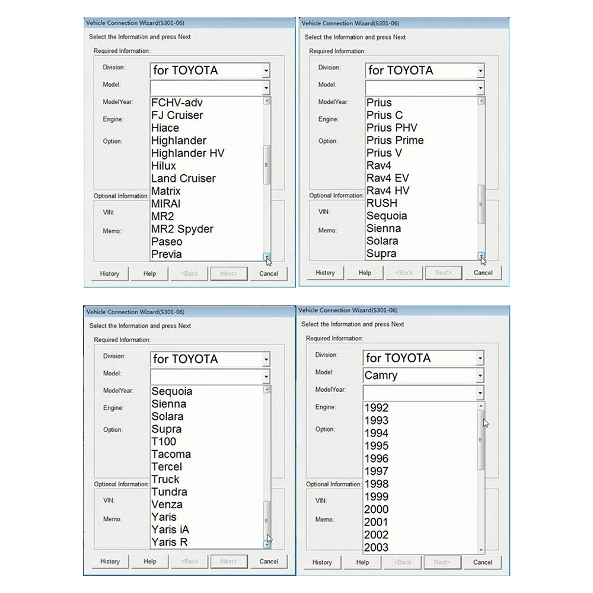
Task: Click the scrollbar thumb beside the Prius model list
Action: [481, 204]
